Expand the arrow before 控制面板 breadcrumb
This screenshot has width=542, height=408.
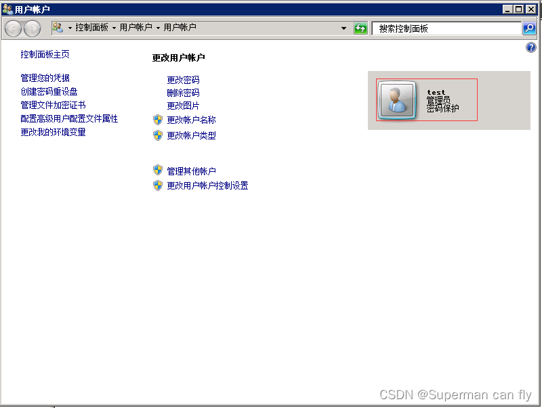coord(70,28)
